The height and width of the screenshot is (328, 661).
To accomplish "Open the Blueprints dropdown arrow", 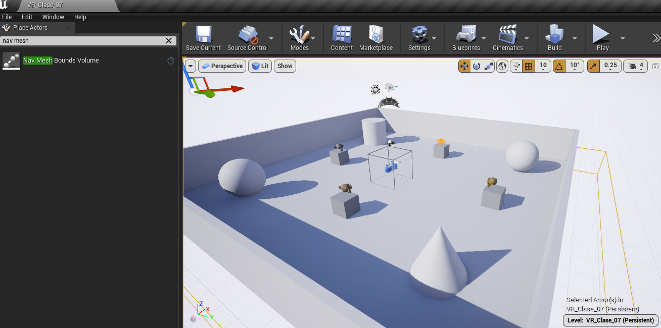I will click(484, 38).
